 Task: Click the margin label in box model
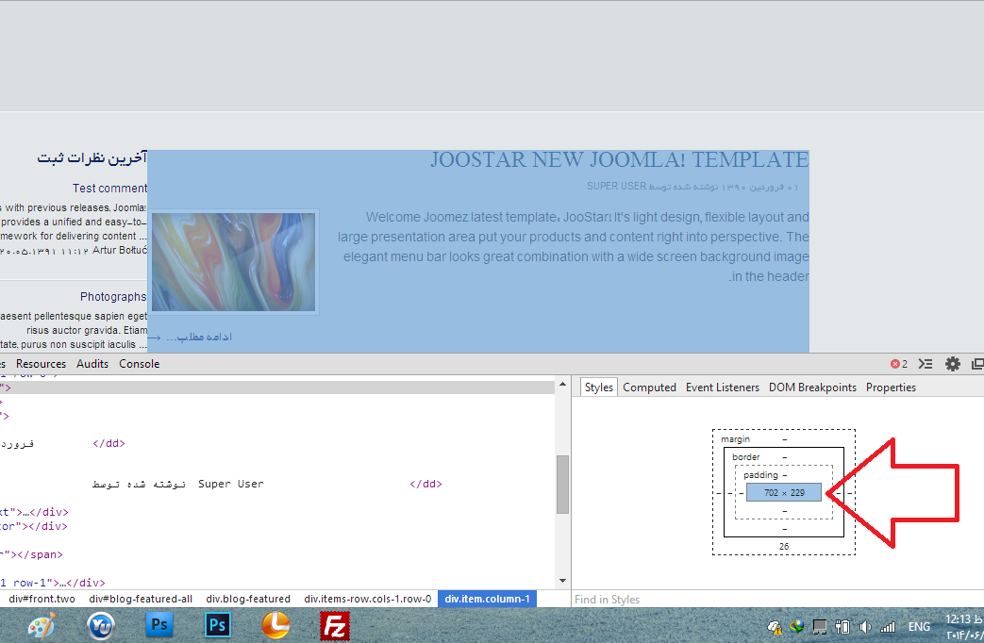pyautogui.click(x=735, y=439)
